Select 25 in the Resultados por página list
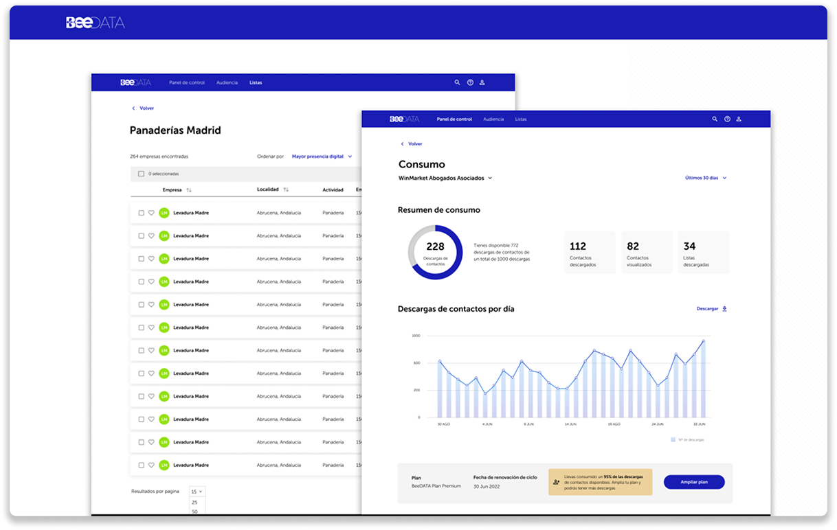The height and width of the screenshot is (530, 837). click(x=195, y=503)
